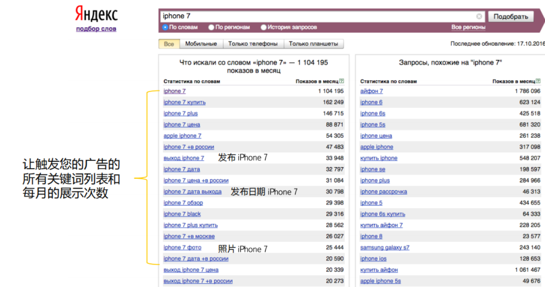Click the impressions value '88 871'
The height and width of the screenshot is (287, 545).
point(335,125)
